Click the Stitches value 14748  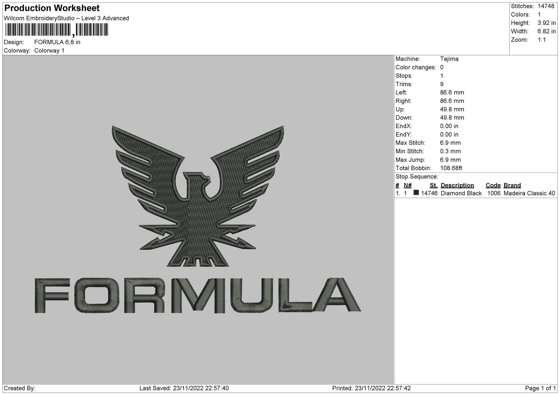pyautogui.click(x=545, y=6)
